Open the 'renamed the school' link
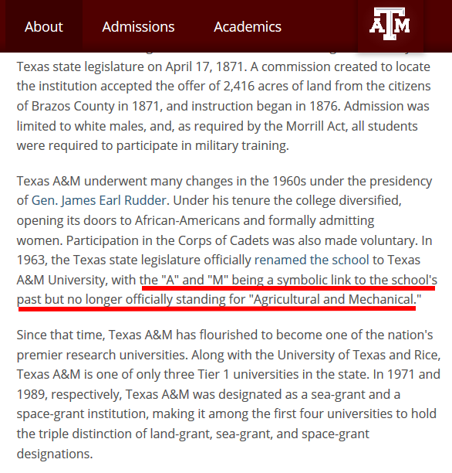Screen dimensions: 452x473 (312, 260)
